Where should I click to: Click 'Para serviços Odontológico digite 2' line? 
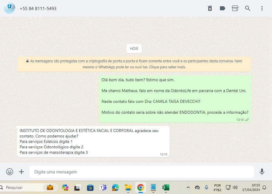51,147
